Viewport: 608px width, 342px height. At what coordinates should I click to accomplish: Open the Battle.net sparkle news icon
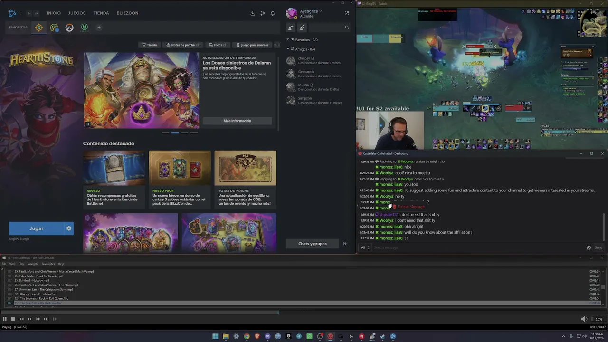pos(263,13)
